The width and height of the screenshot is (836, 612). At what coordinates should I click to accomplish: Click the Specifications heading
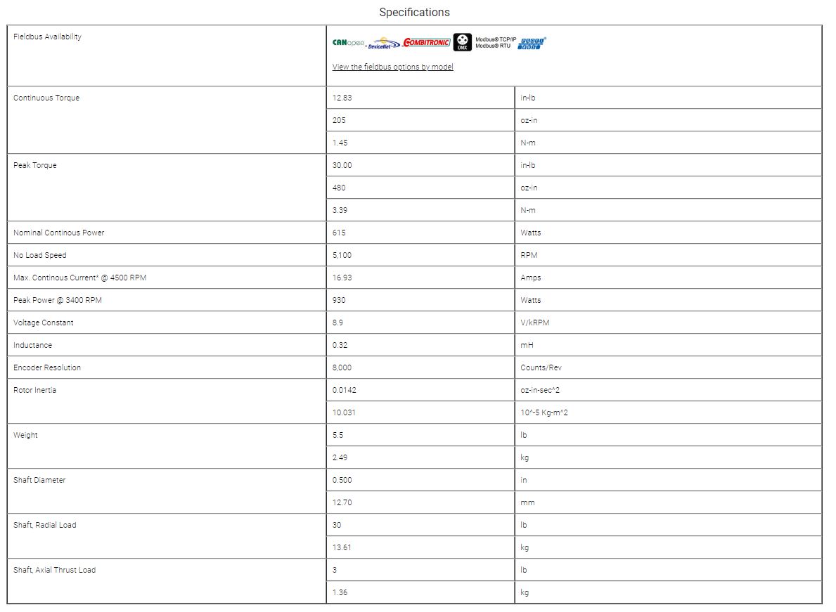[x=414, y=12]
